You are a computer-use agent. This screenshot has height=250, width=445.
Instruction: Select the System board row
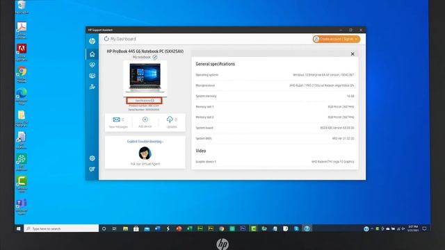[x=275, y=128]
